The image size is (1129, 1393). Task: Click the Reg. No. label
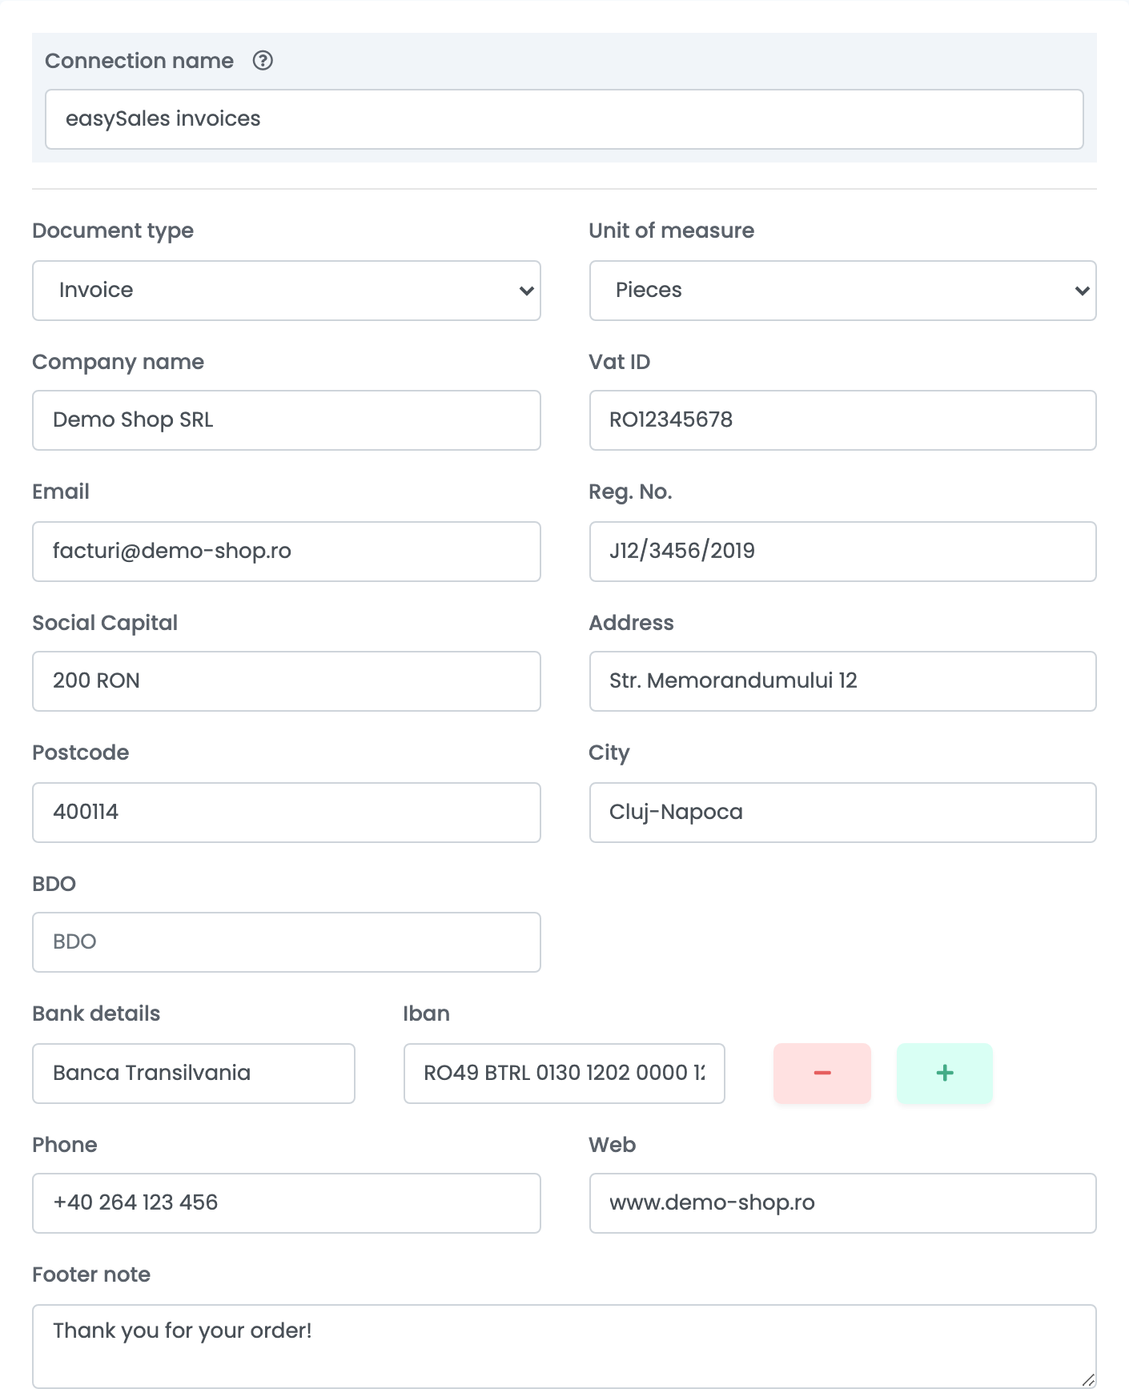point(630,492)
